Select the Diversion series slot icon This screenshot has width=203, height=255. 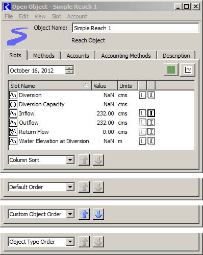pos(13,95)
